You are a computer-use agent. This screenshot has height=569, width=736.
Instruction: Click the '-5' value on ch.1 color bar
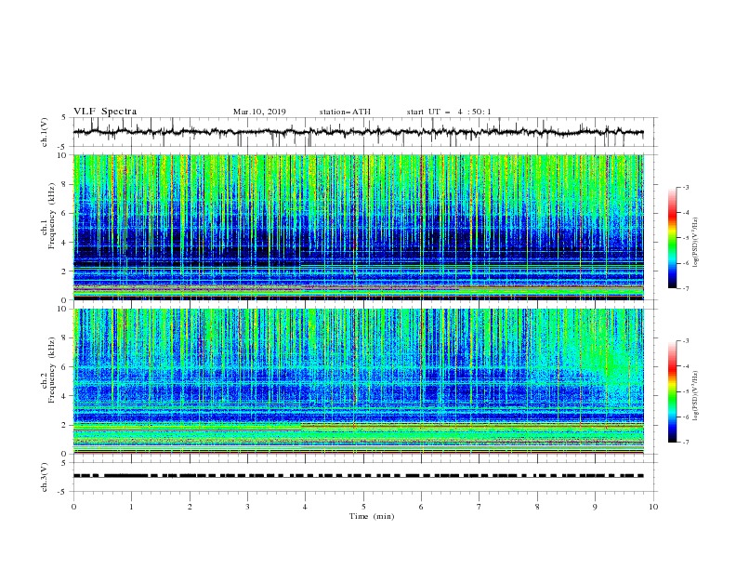[x=685, y=238]
